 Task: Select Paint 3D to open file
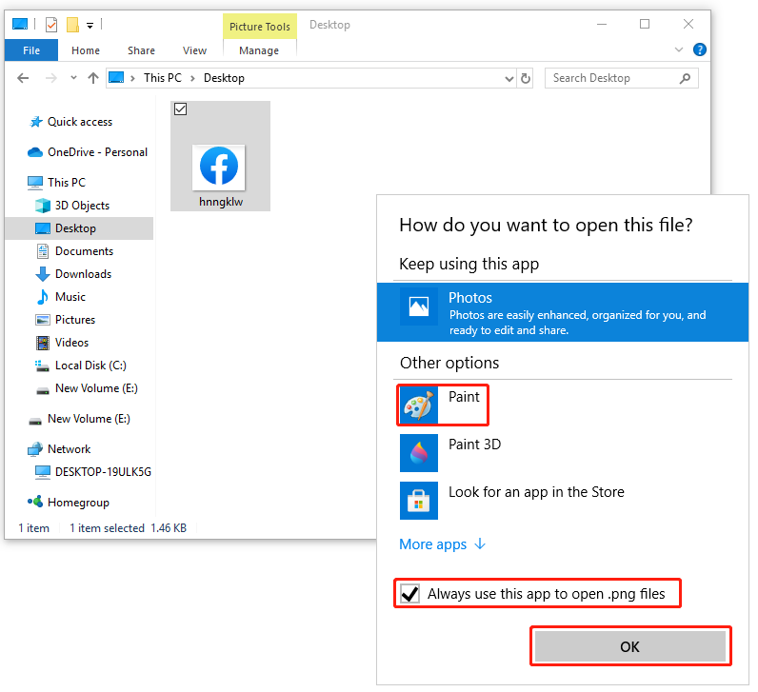pos(475,445)
